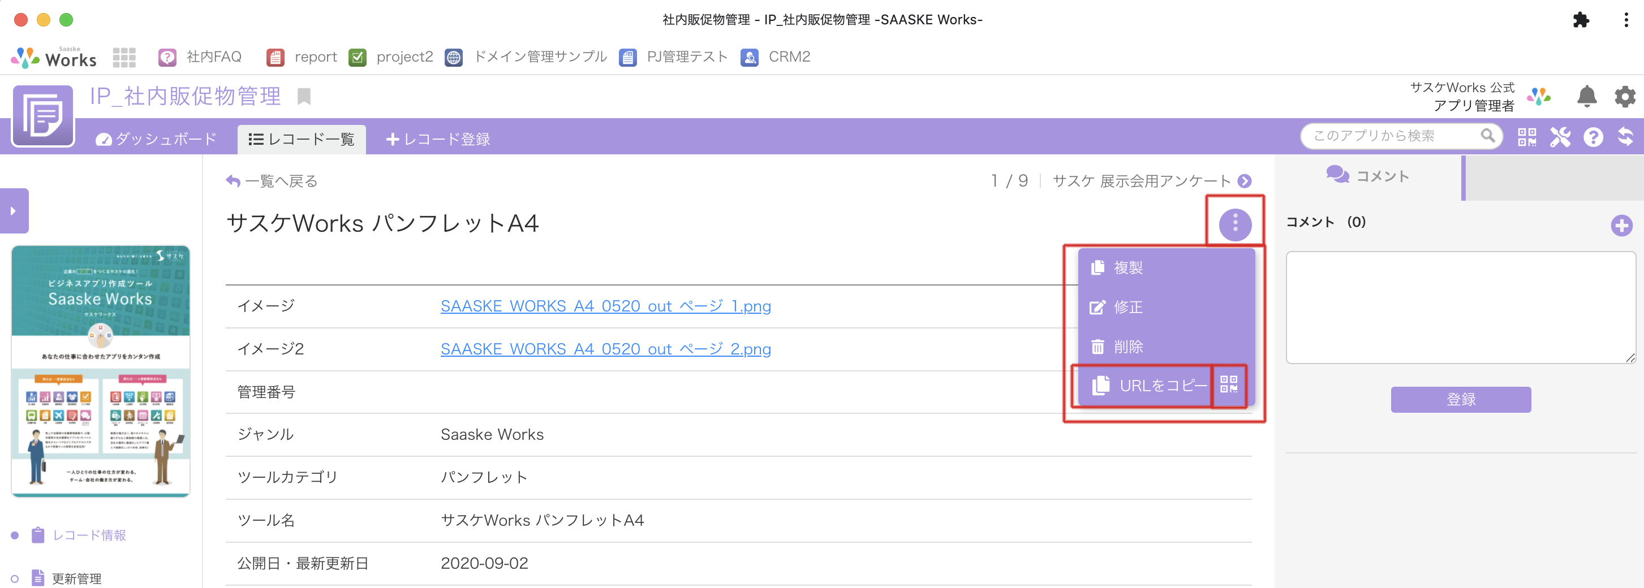The width and height of the screenshot is (1644, 588).
Task: Click the refresh sync arrows icon
Action: pos(1625,136)
